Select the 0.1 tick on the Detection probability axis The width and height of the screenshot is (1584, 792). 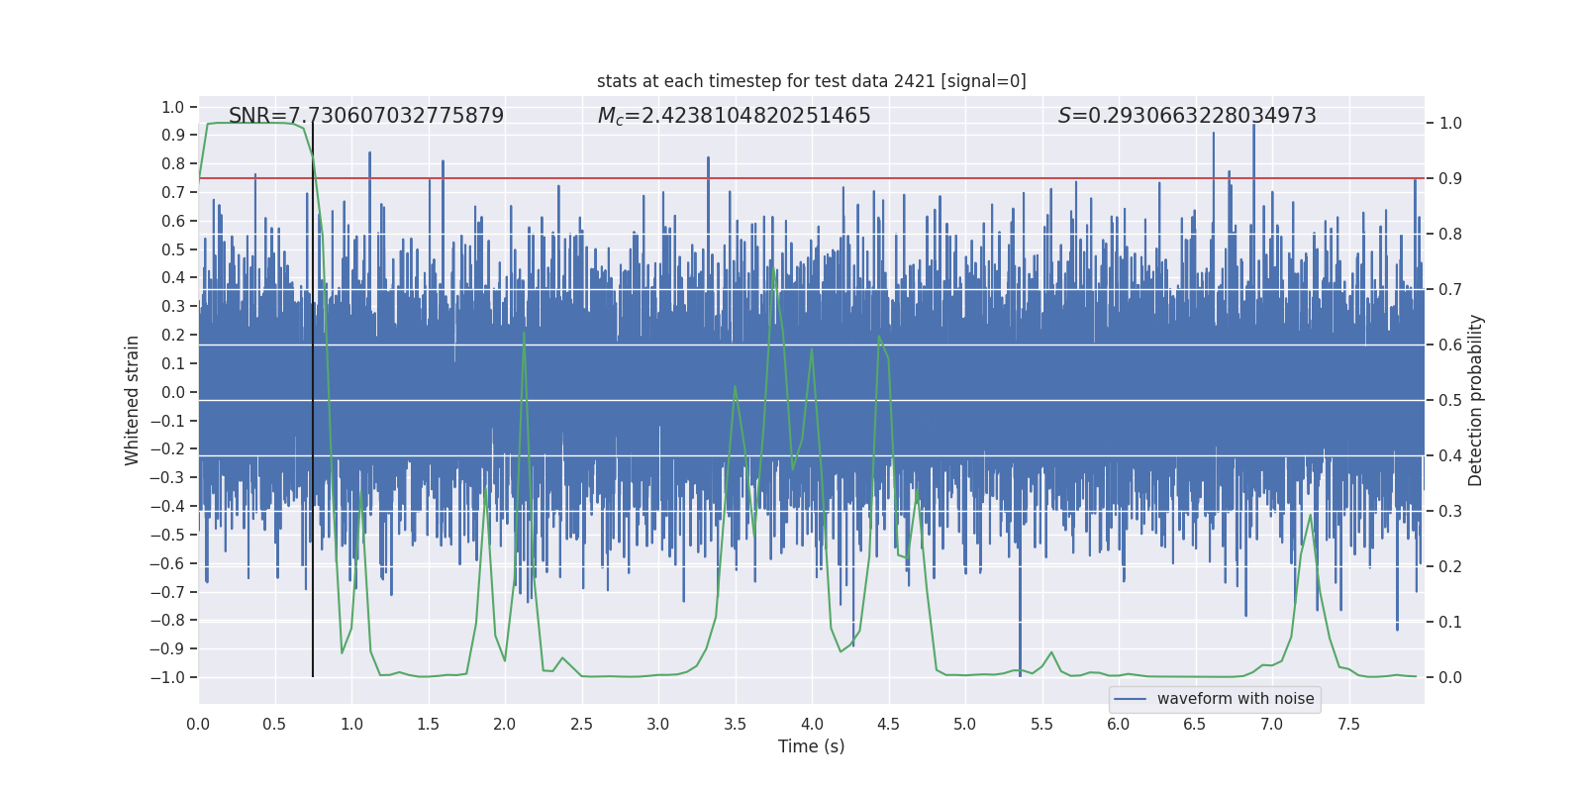click(x=1450, y=622)
